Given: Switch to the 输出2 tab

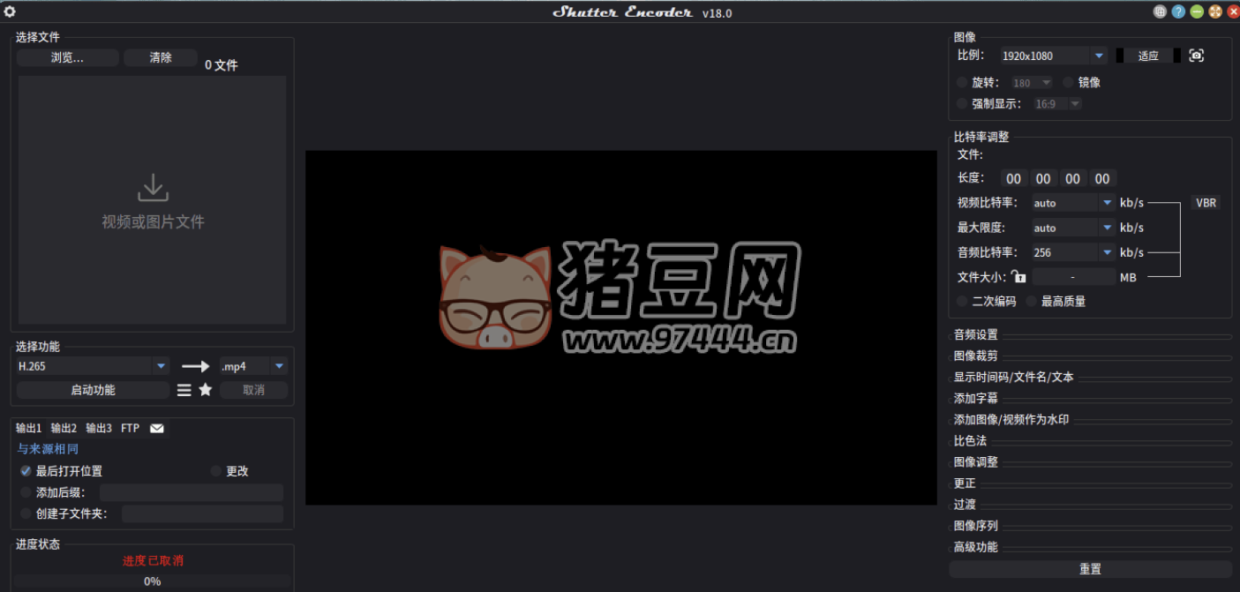Looking at the screenshot, I should (x=64, y=429).
